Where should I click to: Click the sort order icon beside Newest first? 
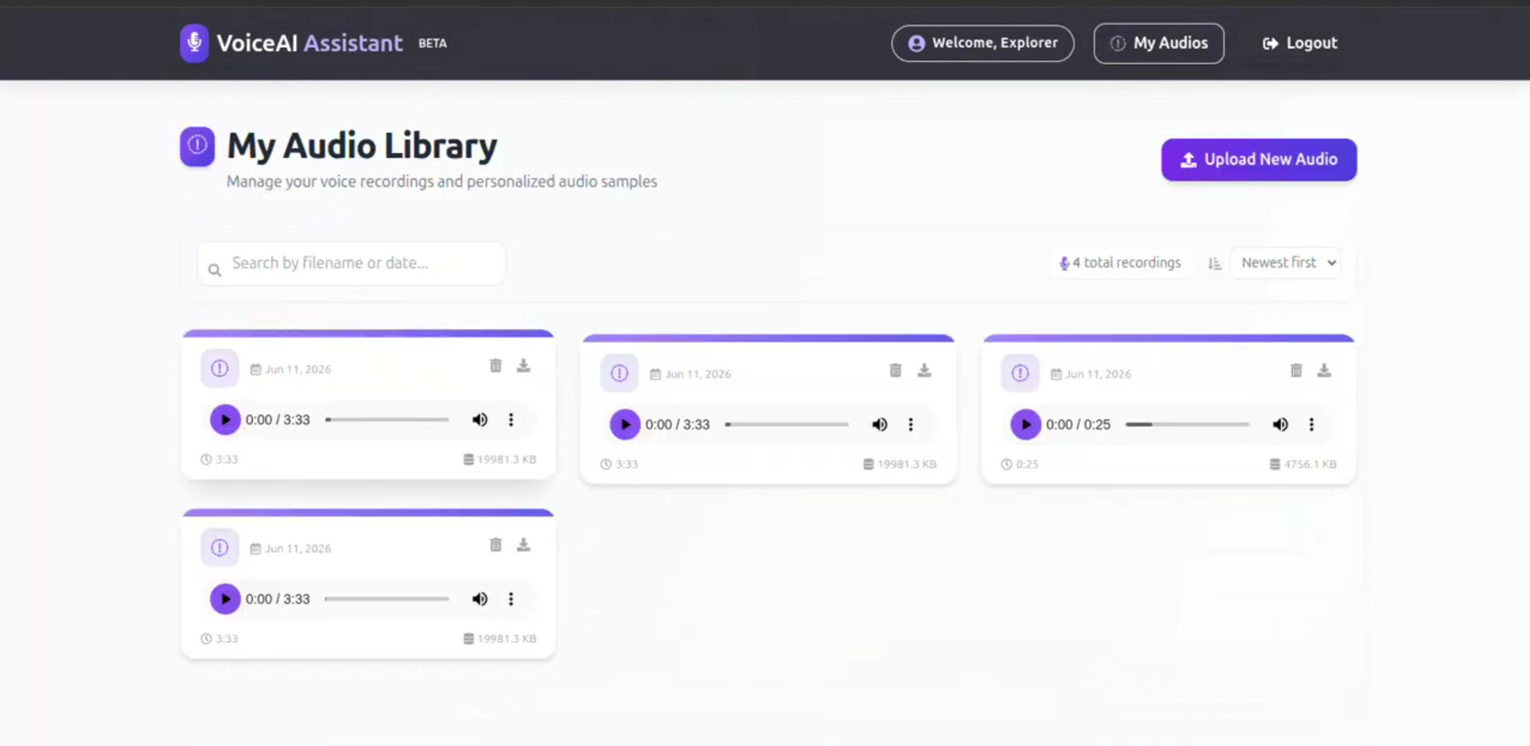coord(1215,263)
